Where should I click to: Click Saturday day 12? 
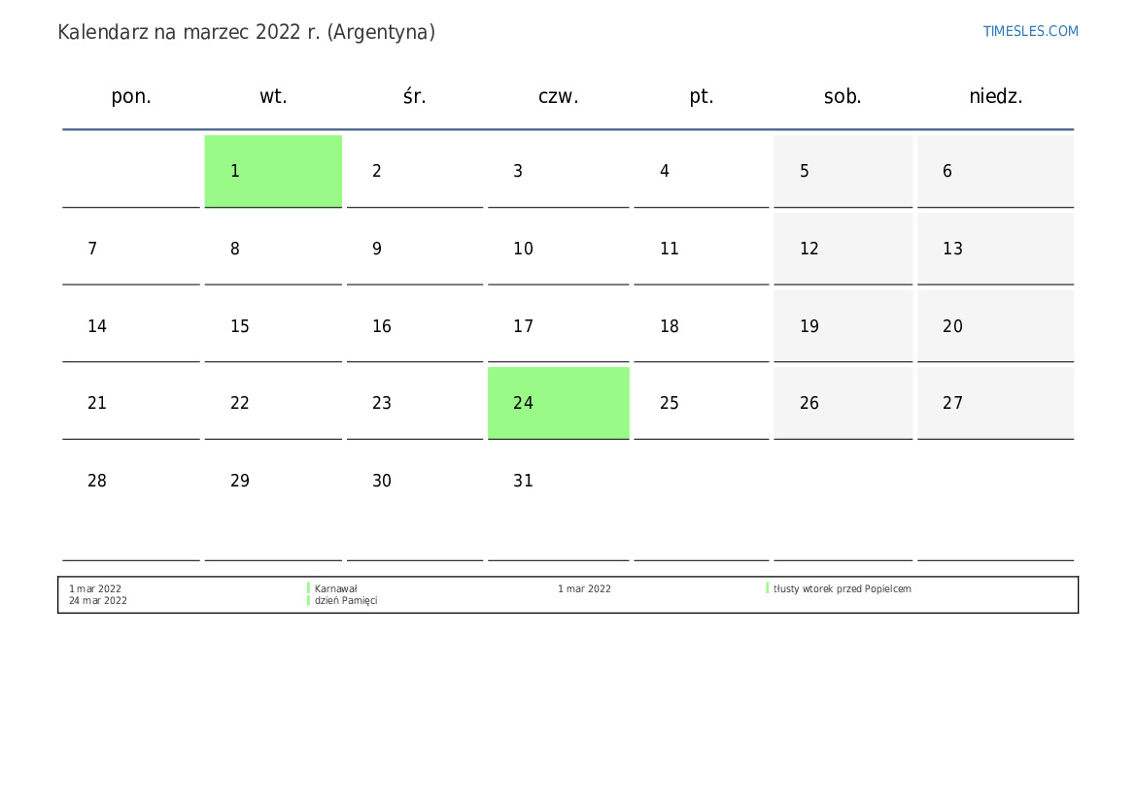point(843,249)
